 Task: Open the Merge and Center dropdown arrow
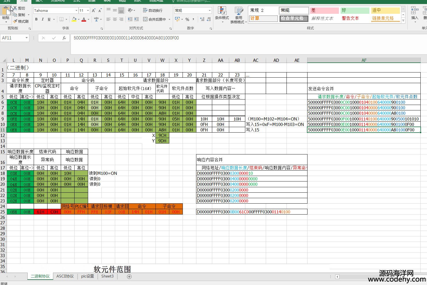click(x=169, y=19)
